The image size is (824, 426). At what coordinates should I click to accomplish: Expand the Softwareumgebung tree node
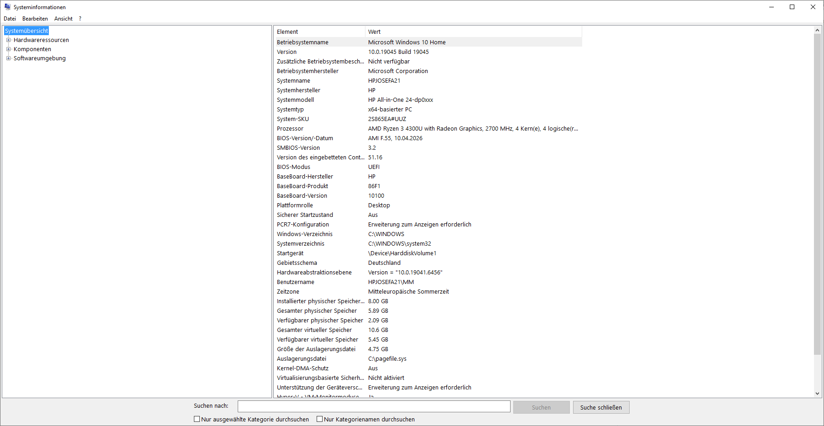coord(8,58)
